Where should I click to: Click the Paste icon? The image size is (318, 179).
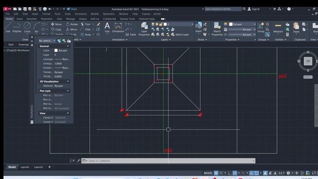pos(296,28)
